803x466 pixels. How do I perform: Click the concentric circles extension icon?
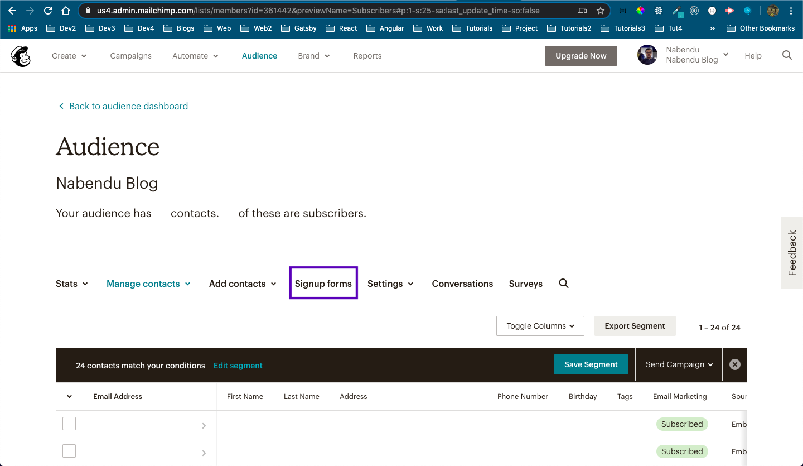[694, 11]
